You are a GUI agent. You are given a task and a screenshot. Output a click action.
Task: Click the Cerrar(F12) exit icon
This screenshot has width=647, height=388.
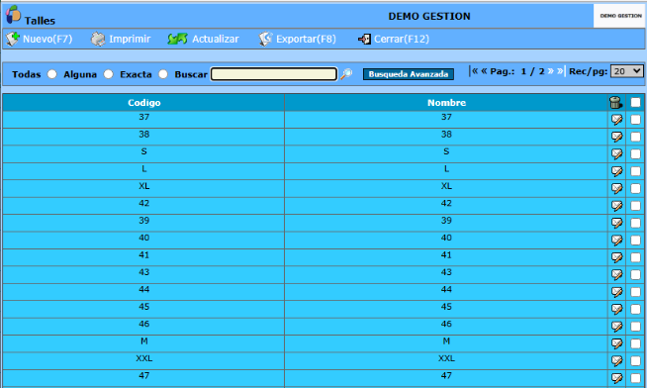coord(364,40)
